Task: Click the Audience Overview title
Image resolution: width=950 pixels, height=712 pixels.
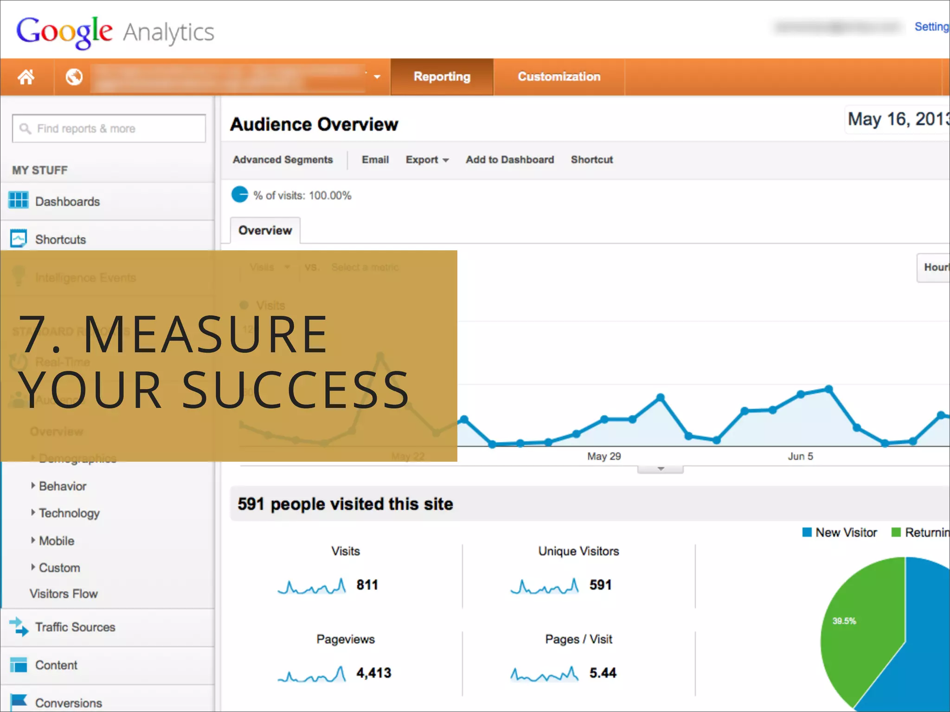Action: coord(314,124)
